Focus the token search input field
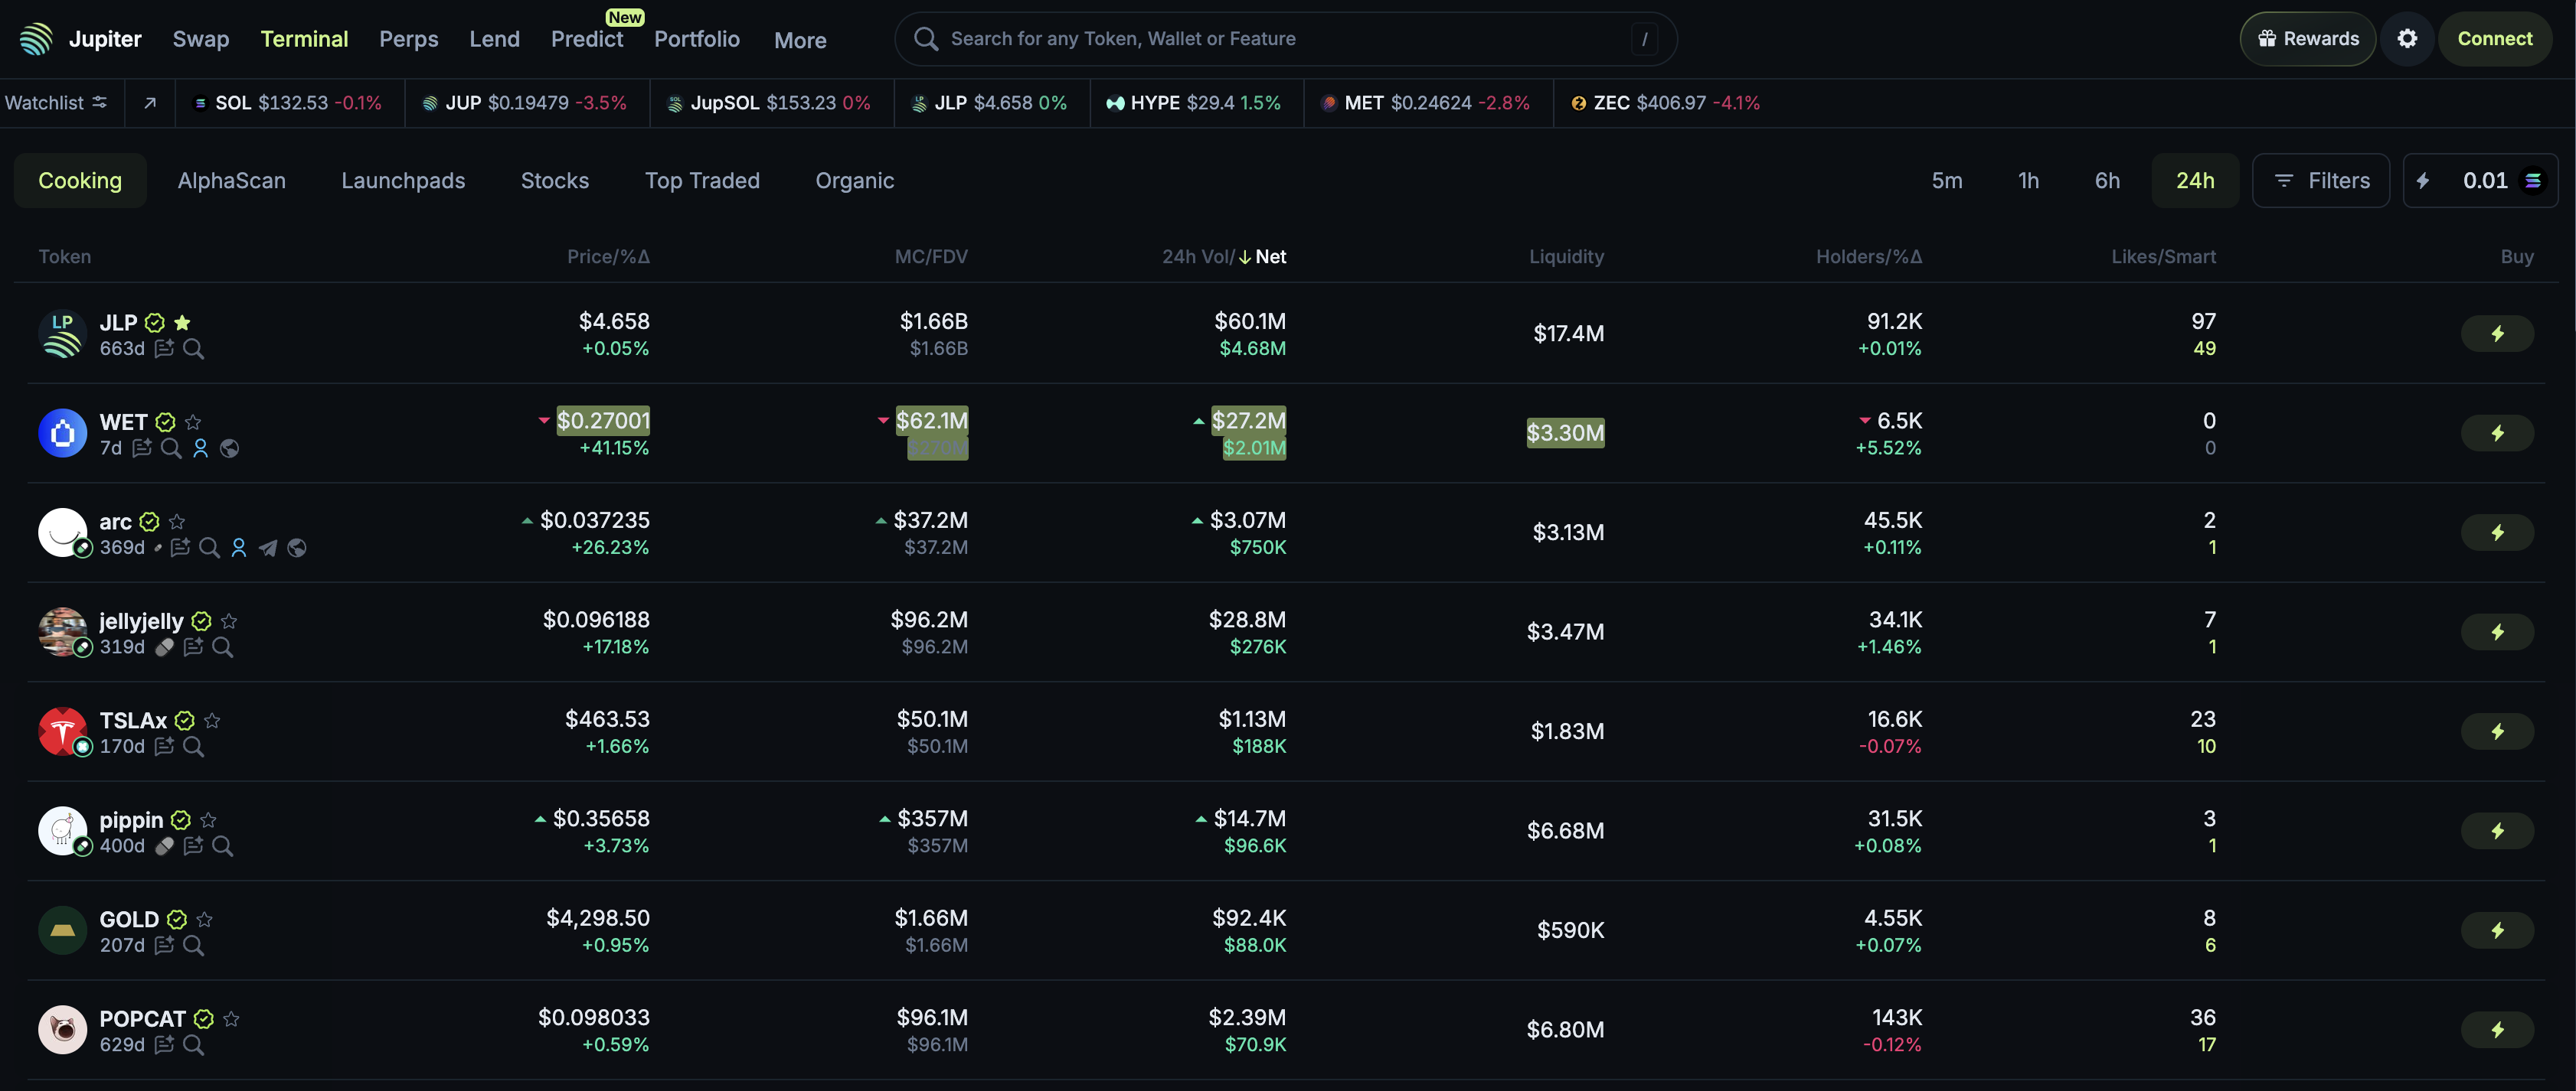Screen dimensions: 2576x1091 pos(1285,39)
